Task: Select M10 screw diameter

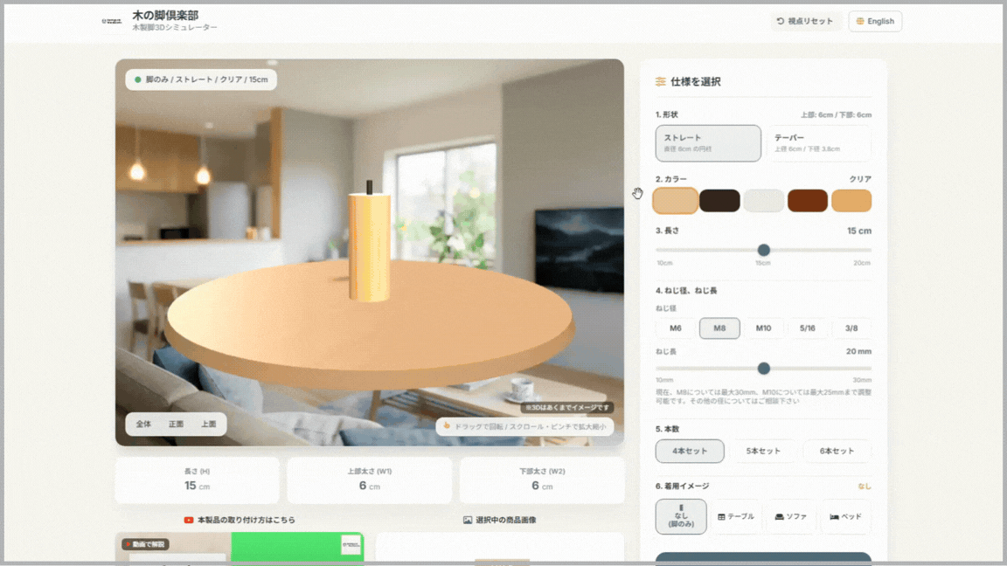Action: pyautogui.click(x=764, y=328)
